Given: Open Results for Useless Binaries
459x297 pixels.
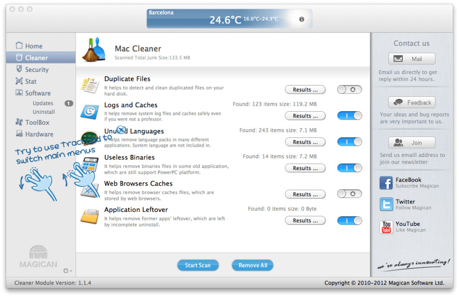Looking at the screenshot, I should pyautogui.click(x=305, y=168).
